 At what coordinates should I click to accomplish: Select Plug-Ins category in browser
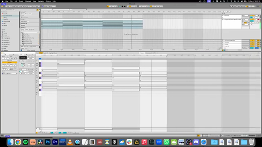tap(5, 47)
